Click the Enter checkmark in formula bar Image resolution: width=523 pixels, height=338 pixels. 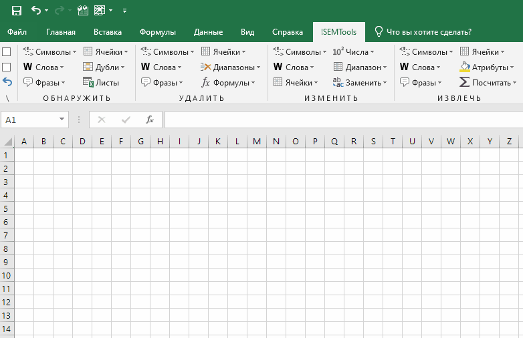coord(126,120)
